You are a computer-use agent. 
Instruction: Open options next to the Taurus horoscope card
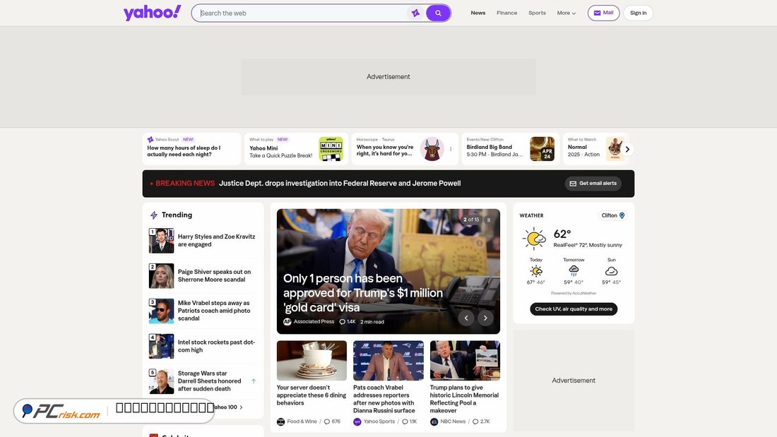pos(451,149)
